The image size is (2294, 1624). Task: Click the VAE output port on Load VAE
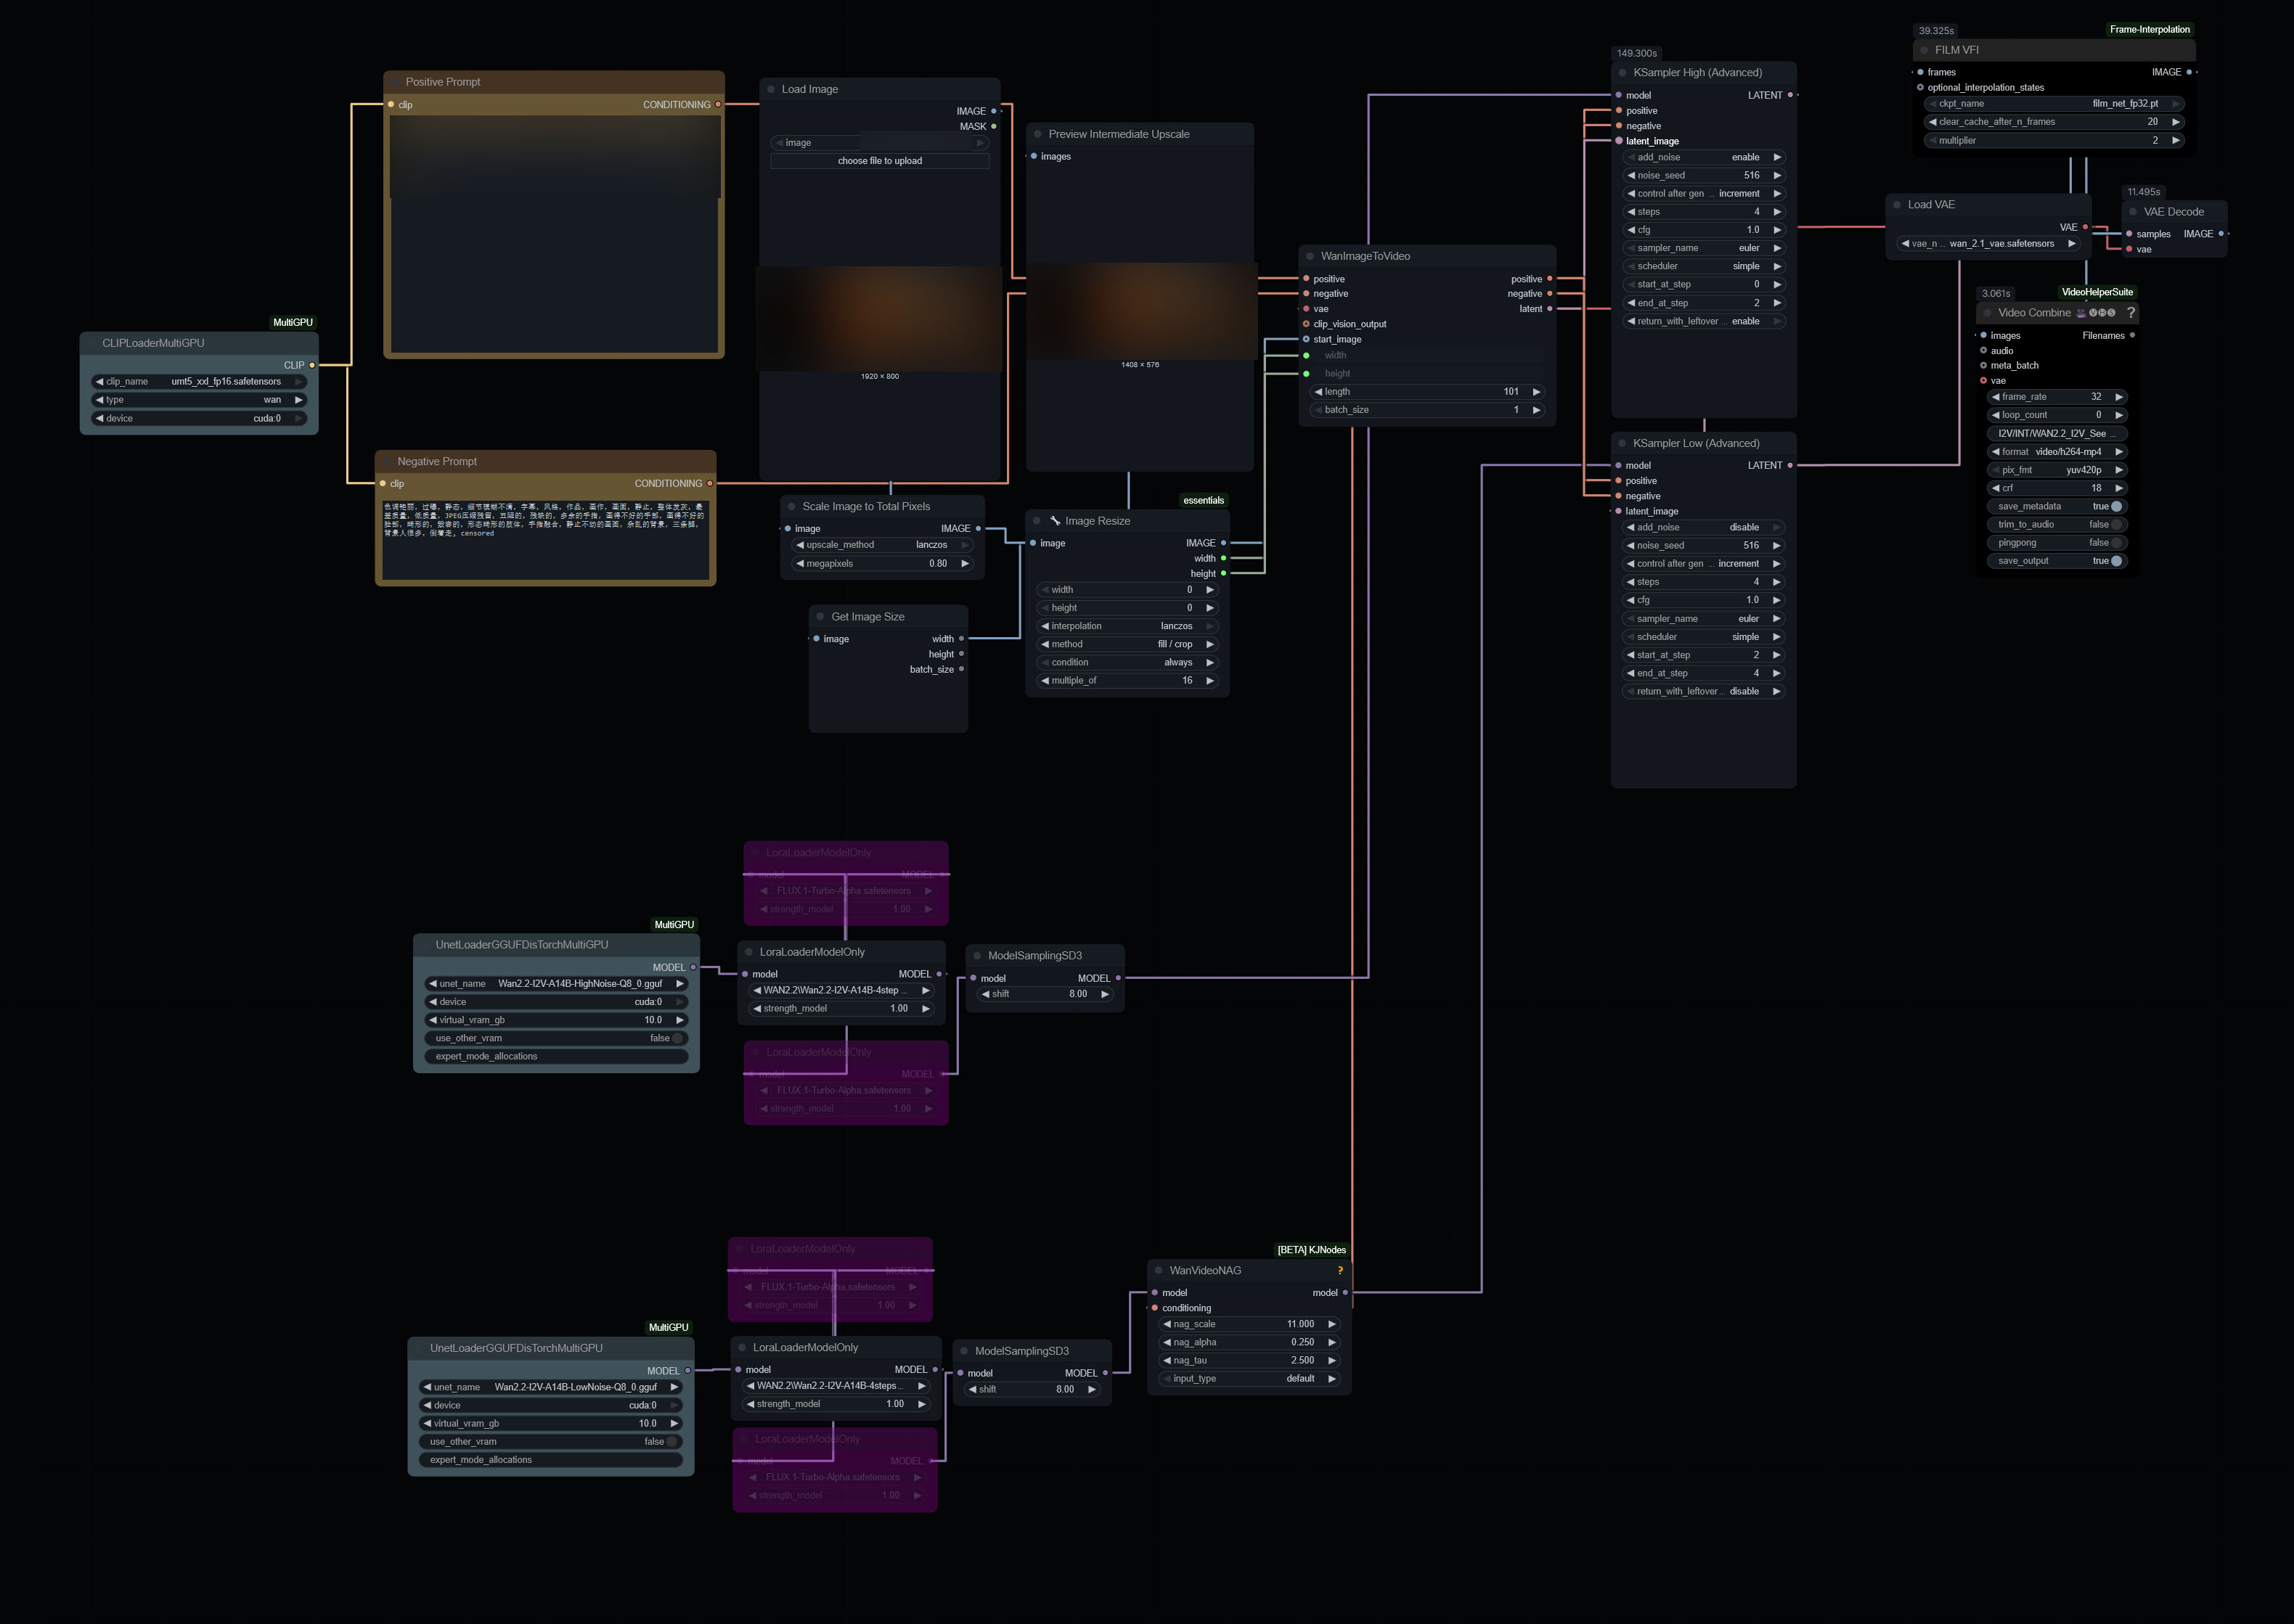coord(2085,227)
